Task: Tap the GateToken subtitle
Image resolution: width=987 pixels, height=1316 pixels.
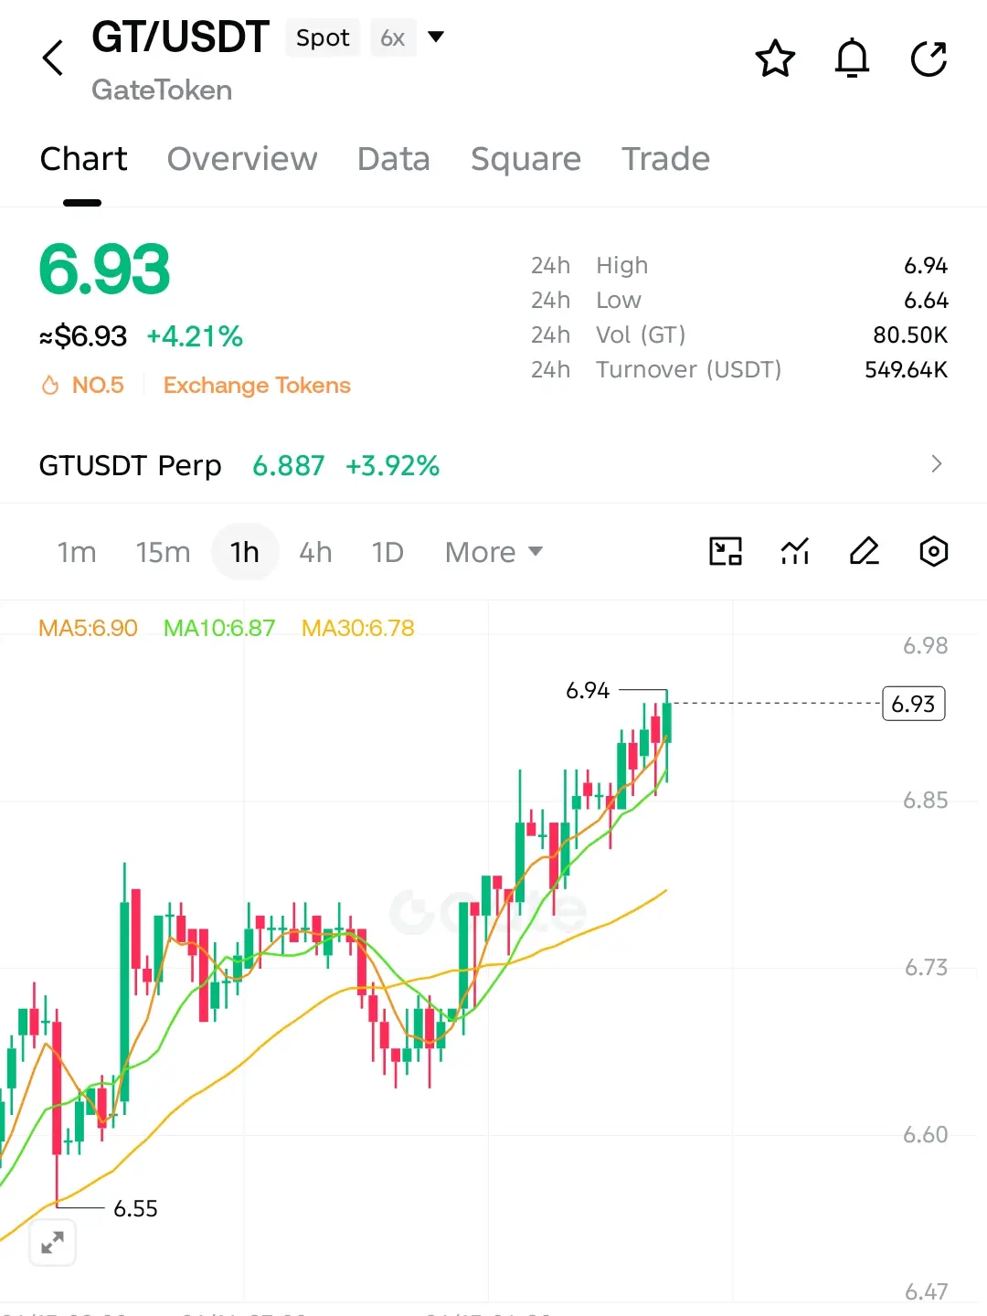Action: (162, 90)
